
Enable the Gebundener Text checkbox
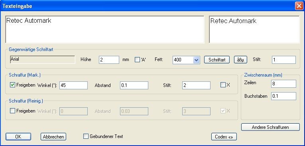coord(86,136)
